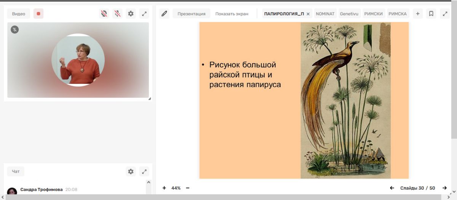
Task: Click Показать экран button
Action: click(x=232, y=14)
